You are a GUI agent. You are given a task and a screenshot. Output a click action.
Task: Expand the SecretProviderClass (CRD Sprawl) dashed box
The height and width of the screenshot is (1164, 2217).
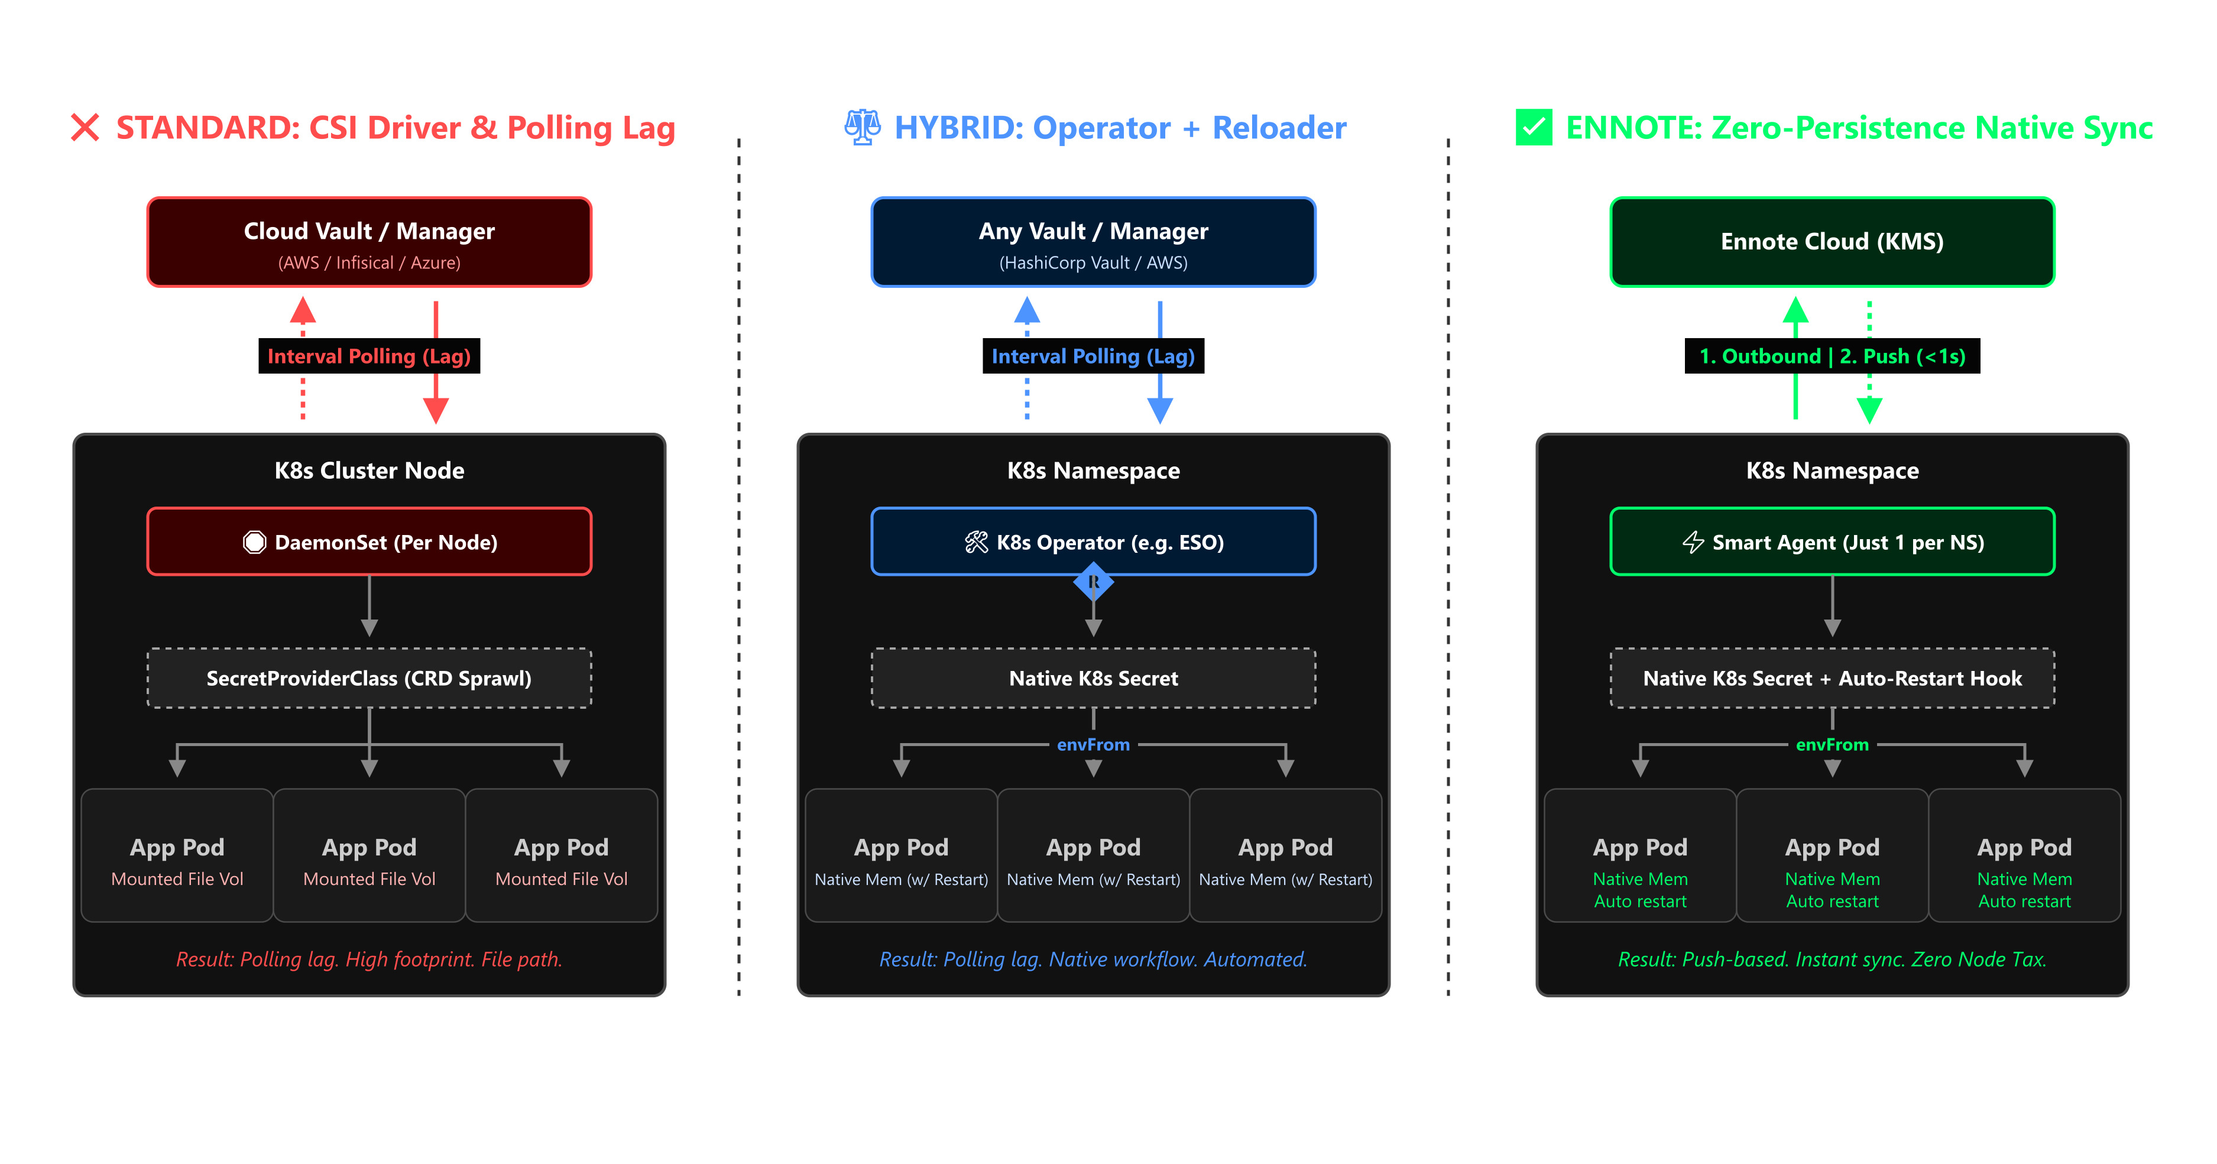369,678
